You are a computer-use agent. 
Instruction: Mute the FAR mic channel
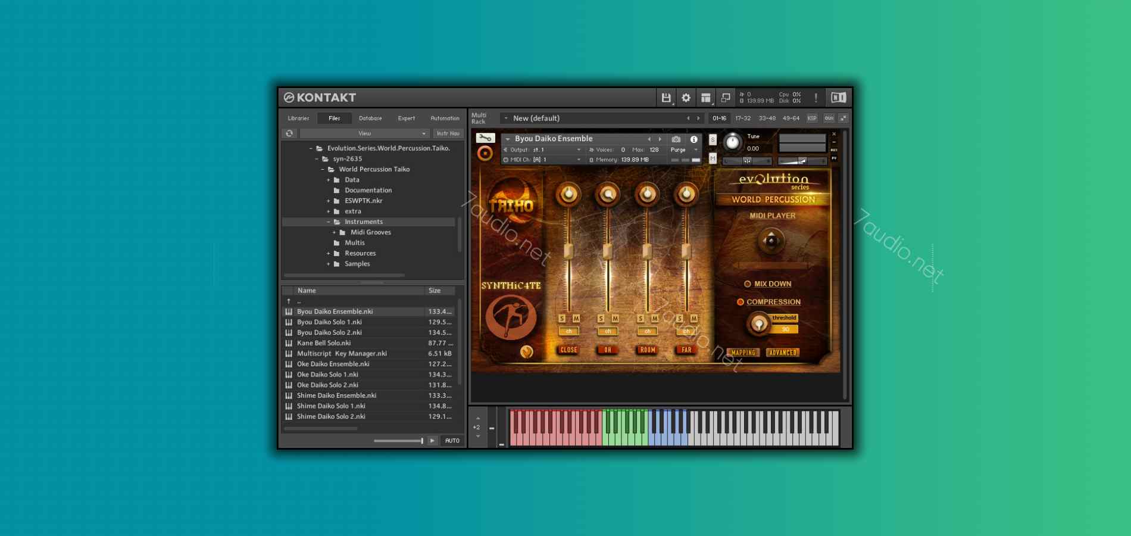pyautogui.click(x=693, y=319)
